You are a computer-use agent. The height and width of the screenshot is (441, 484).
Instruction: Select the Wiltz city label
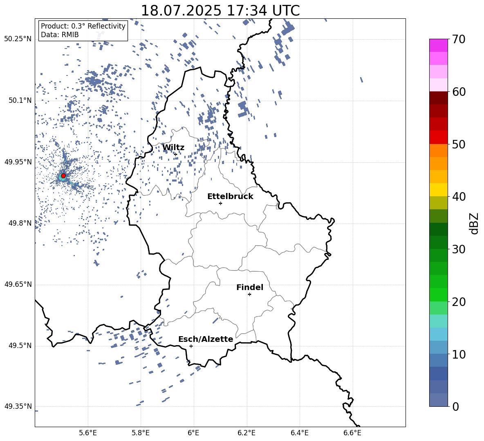tap(173, 147)
